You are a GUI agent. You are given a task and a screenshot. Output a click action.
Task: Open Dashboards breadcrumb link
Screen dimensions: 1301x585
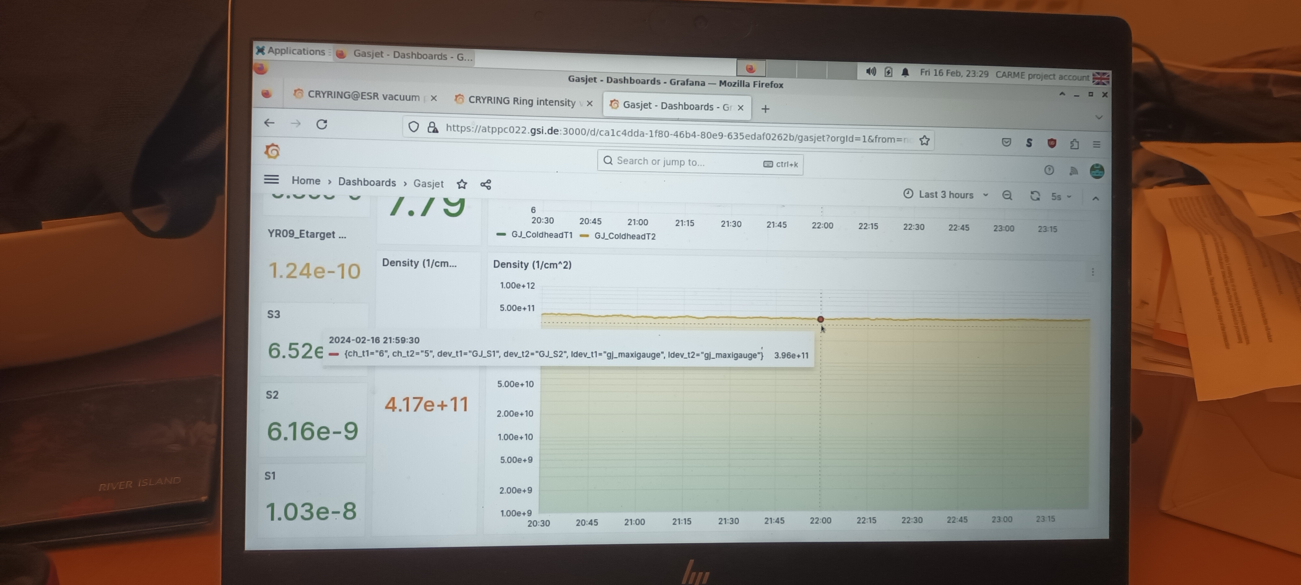367,182
